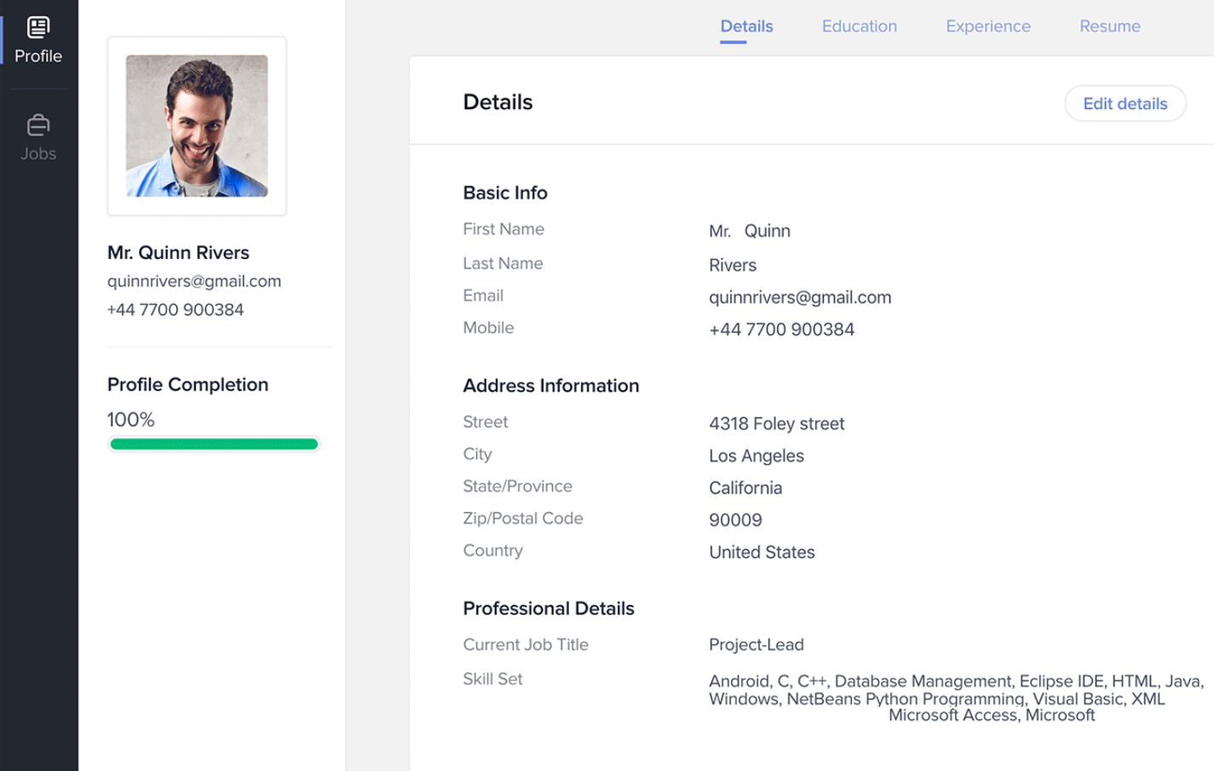Go to the Resume tab
Image resolution: width=1214 pixels, height=771 pixels.
[1109, 26]
